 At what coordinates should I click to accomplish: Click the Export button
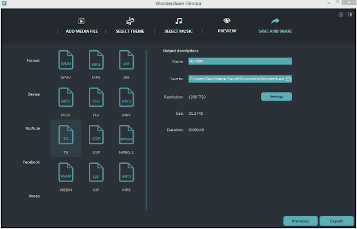click(x=336, y=221)
